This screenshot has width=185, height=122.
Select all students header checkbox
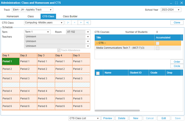(98, 72)
